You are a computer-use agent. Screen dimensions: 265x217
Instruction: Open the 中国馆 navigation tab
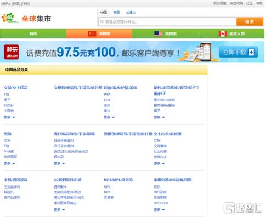click(x=99, y=33)
